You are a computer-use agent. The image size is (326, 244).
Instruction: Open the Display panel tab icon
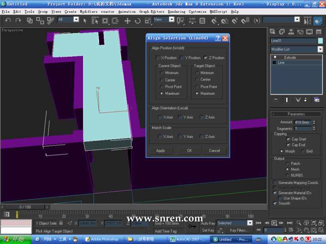click(309, 32)
